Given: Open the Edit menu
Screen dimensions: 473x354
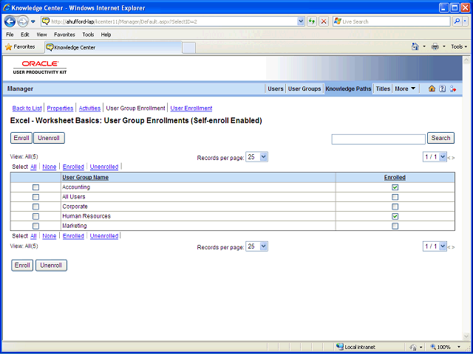Looking at the screenshot, I should 24,35.
